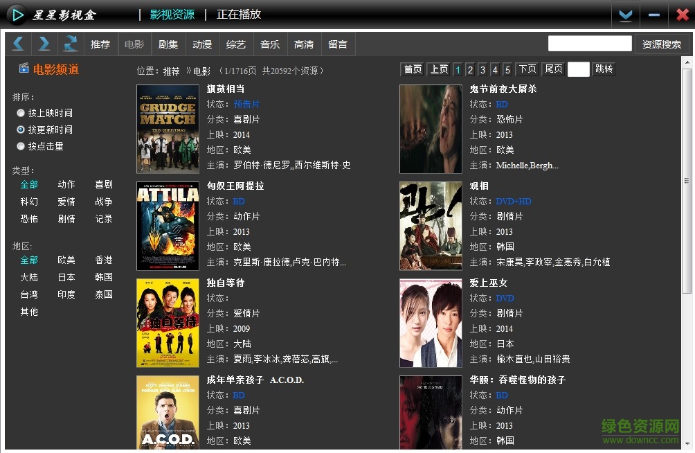
Task: Click the search text field
Action: pos(590,44)
